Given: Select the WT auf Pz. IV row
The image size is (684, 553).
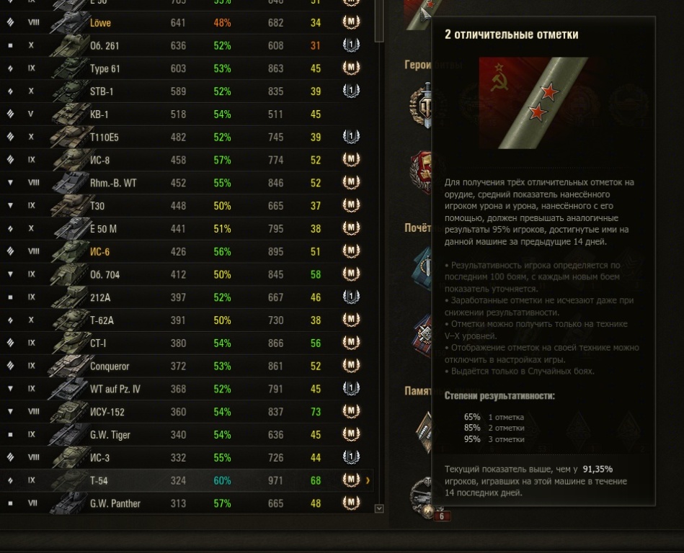Looking at the screenshot, I should (x=187, y=389).
